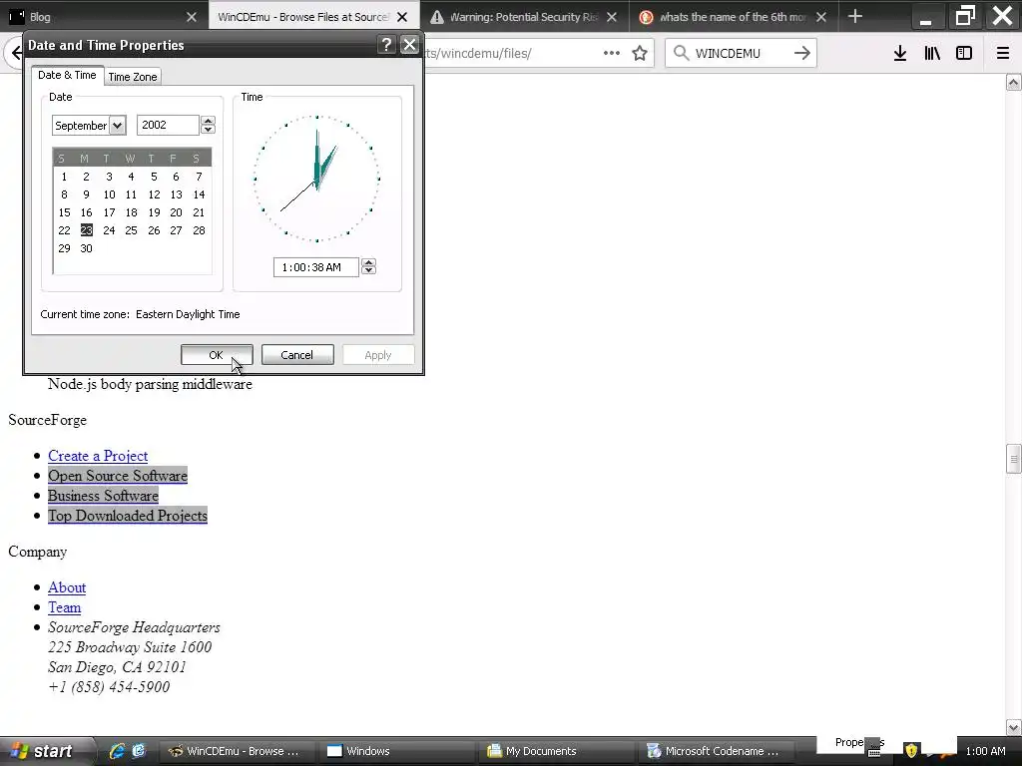The image size is (1022, 766).
Task: Open the Business Software link
Action: pos(103,496)
